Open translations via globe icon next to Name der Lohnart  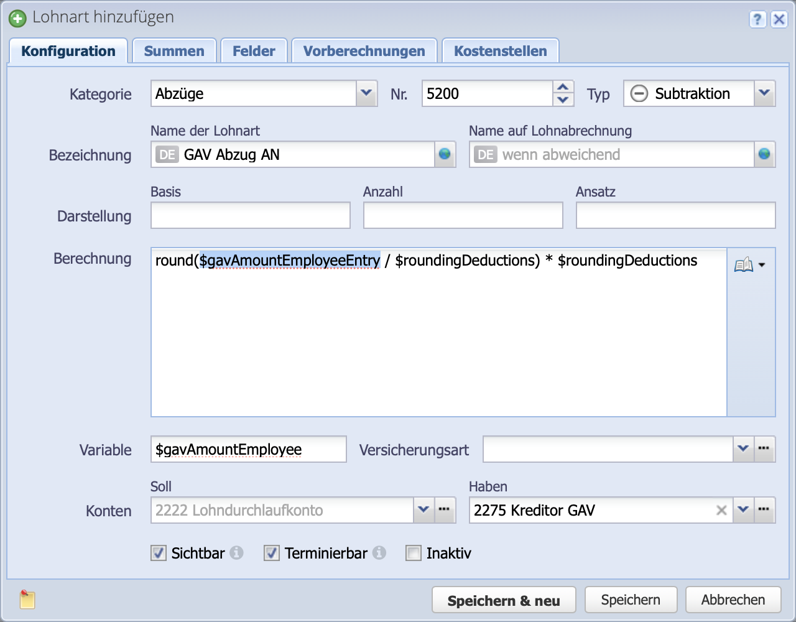(x=444, y=154)
